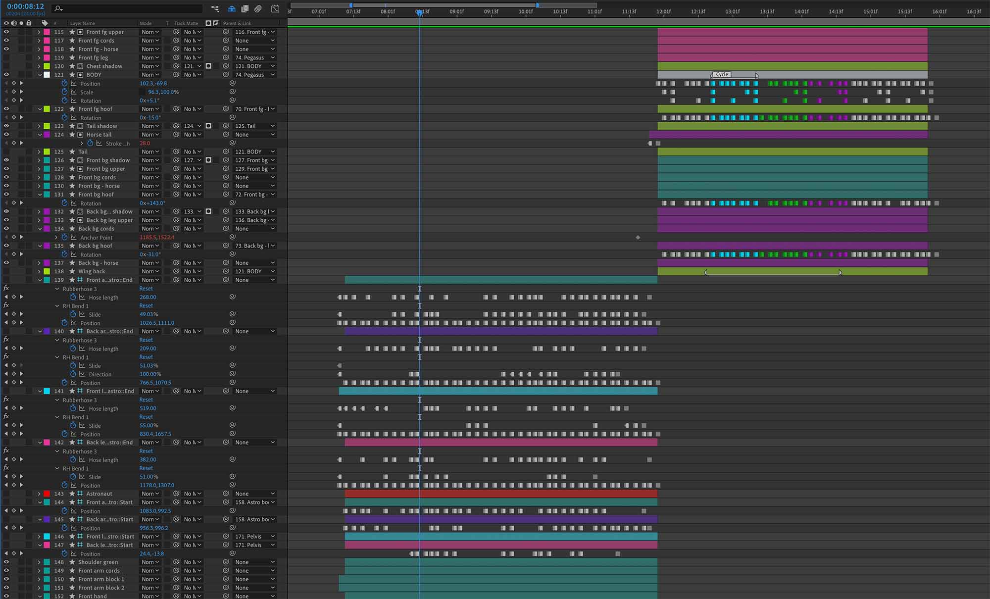Click the expression spiral for Hose length 268.00
This screenshot has width=990, height=599.
click(x=232, y=297)
